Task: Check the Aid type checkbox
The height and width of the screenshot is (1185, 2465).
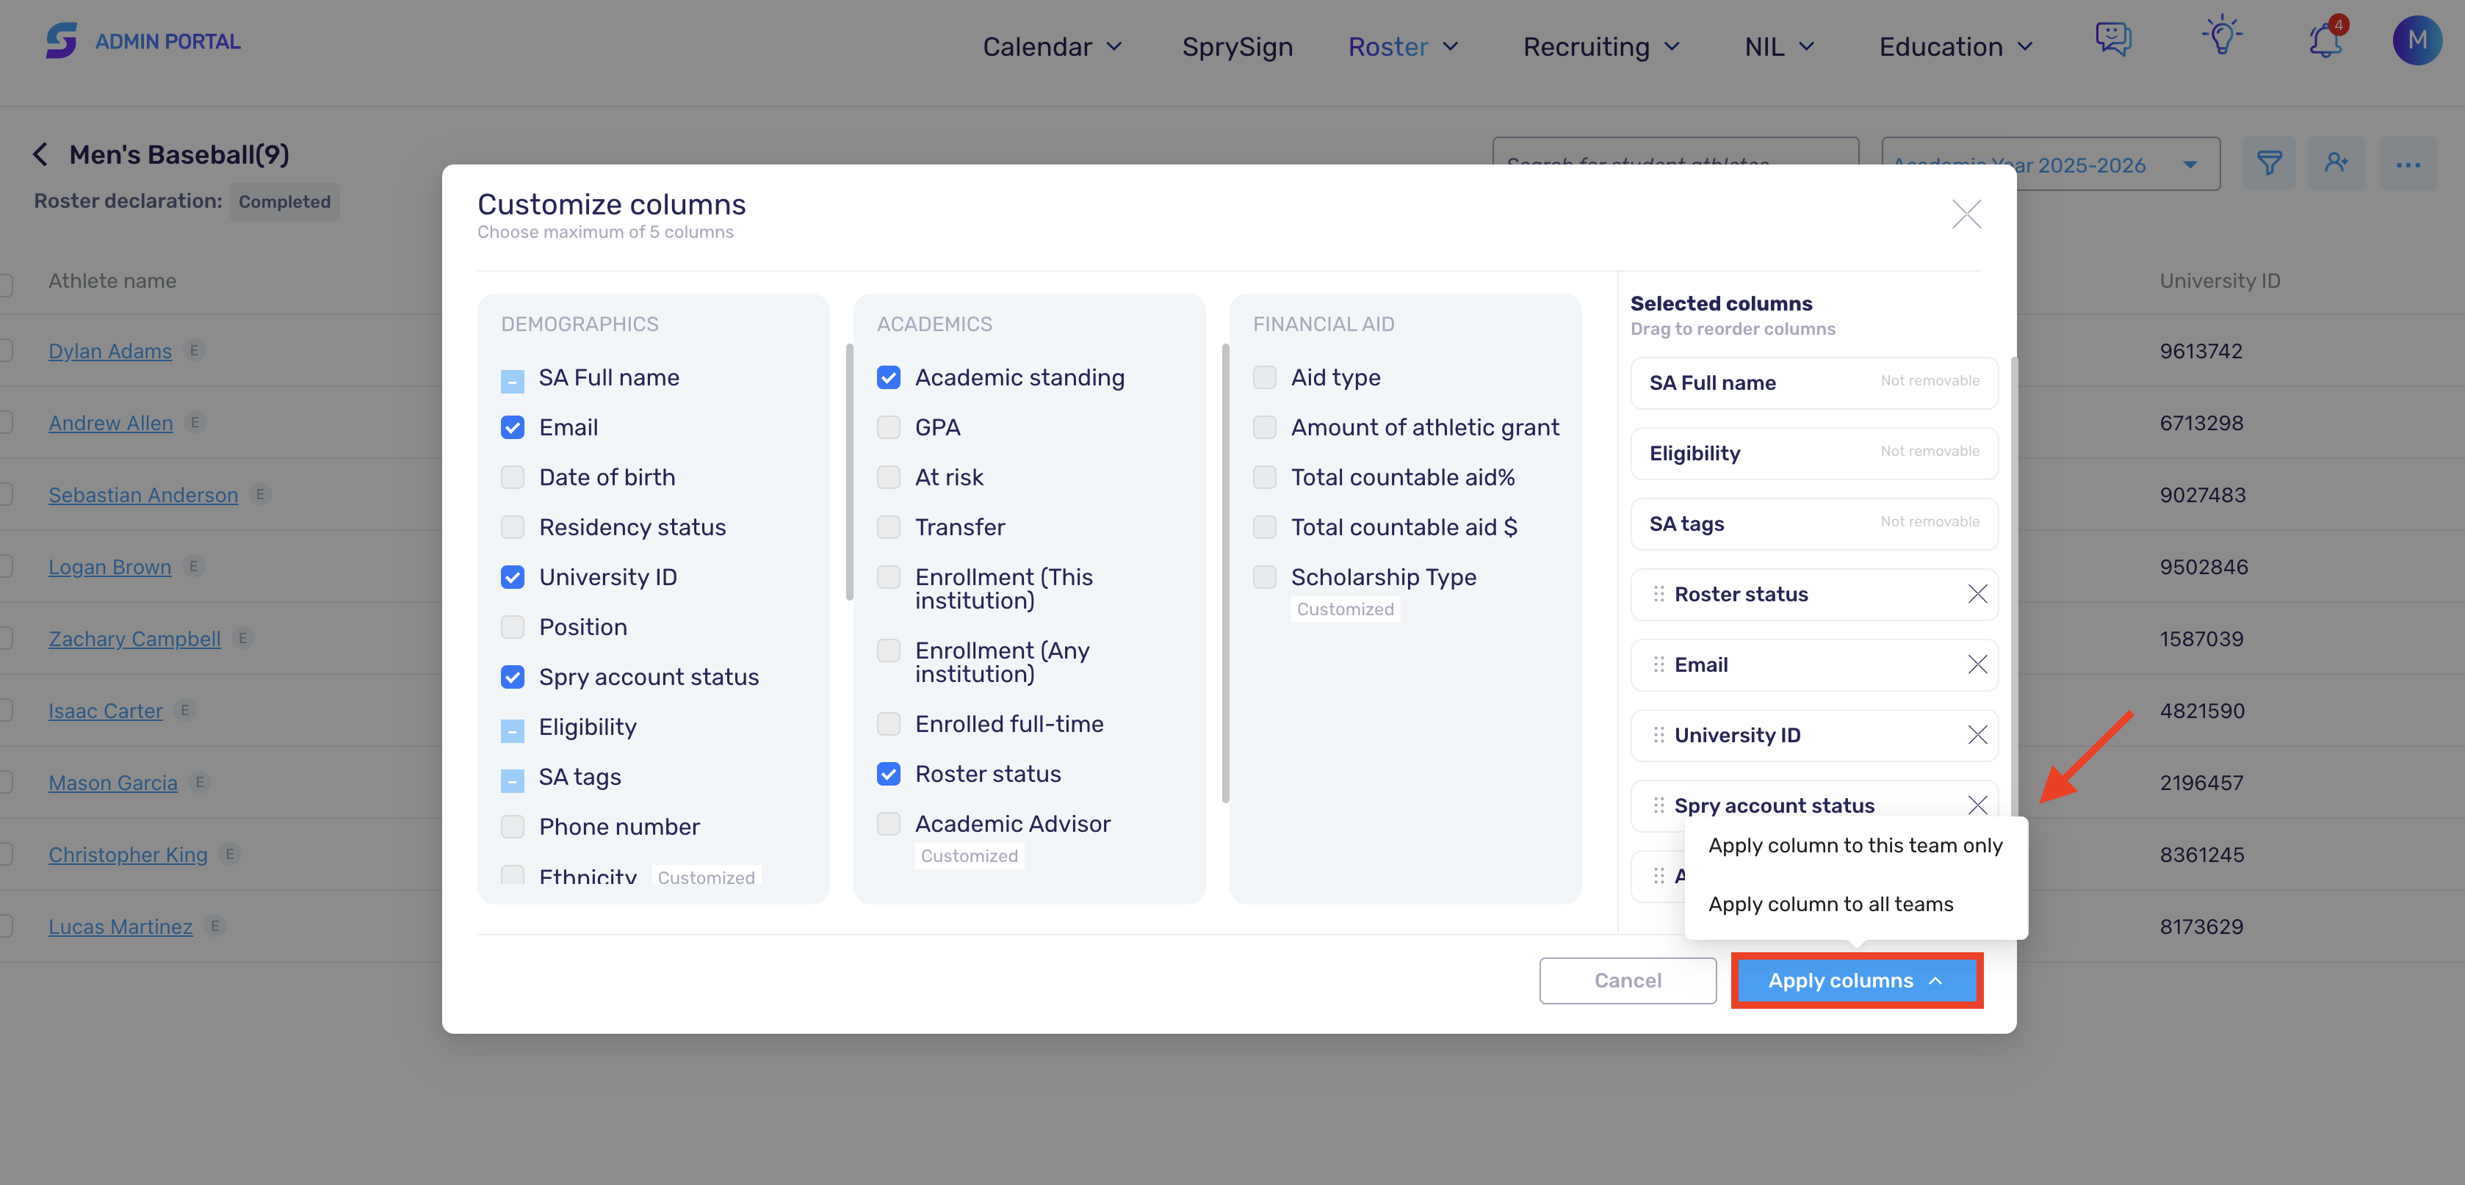Action: (1265, 378)
